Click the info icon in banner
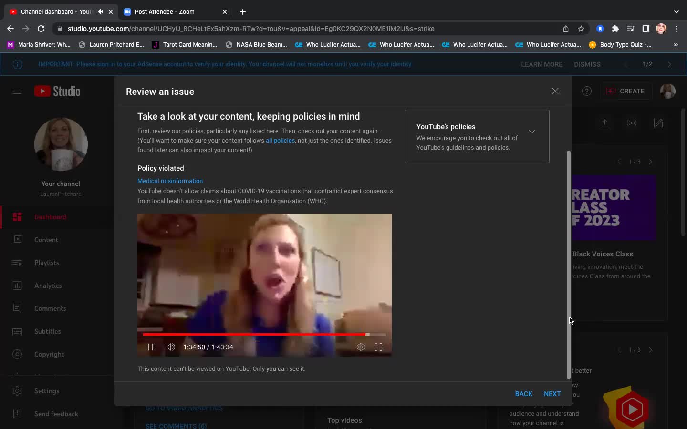The height and width of the screenshot is (429, 687). coord(18,64)
